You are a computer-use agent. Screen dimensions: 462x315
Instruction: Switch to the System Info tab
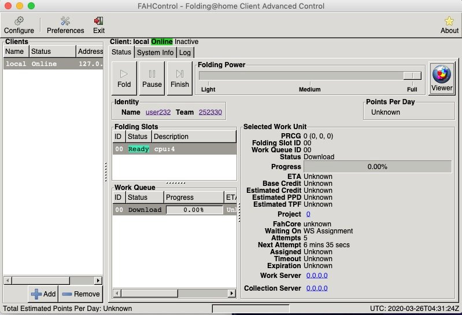(155, 53)
